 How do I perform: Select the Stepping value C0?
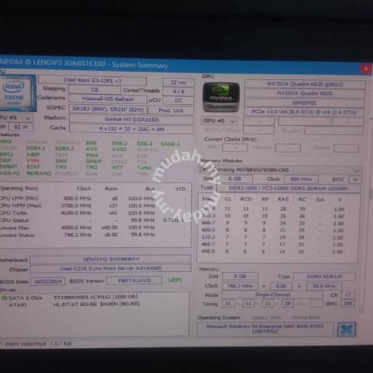point(95,90)
